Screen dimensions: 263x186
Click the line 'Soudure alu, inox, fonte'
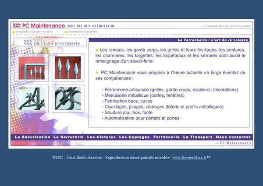127,112
